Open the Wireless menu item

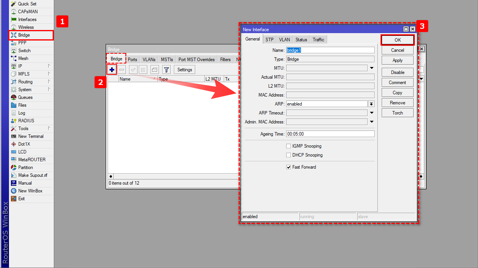[26, 27]
